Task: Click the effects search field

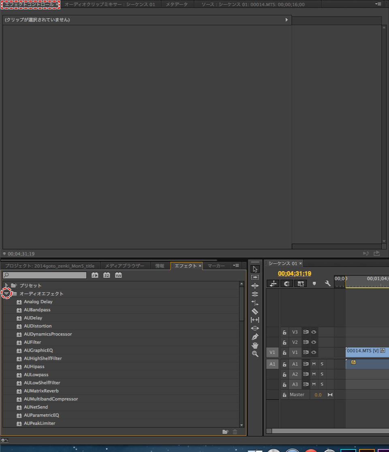Action: 45,275
